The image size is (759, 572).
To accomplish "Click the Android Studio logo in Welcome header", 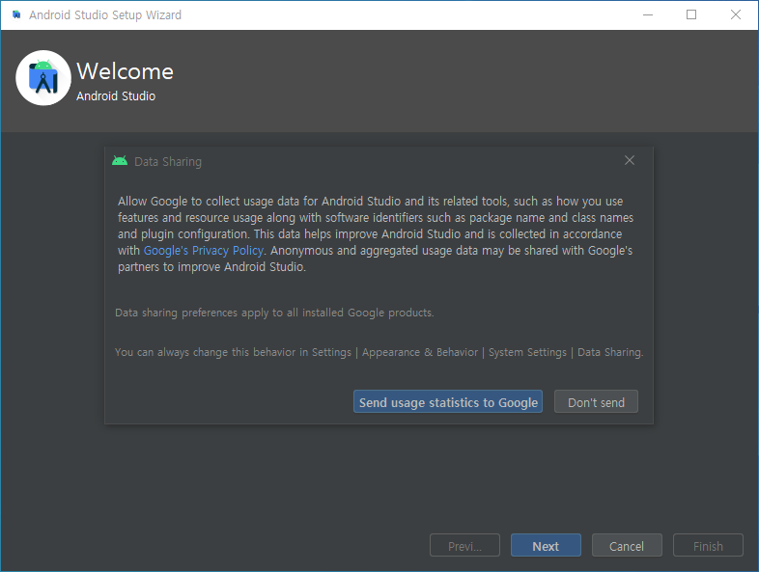I will (43, 78).
